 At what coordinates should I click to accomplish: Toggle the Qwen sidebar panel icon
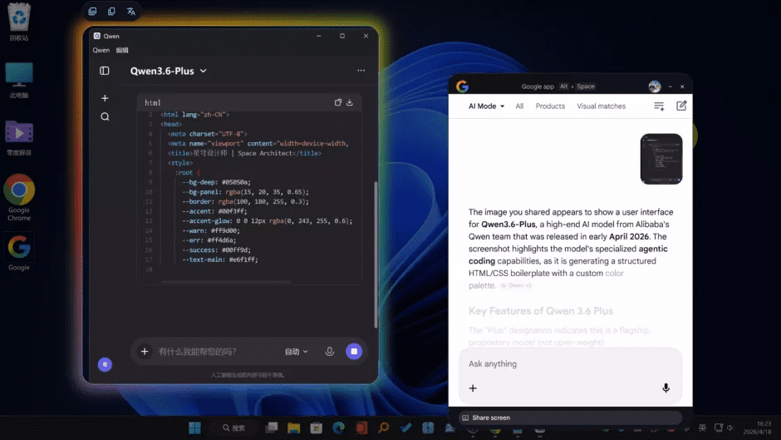pos(105,71)
